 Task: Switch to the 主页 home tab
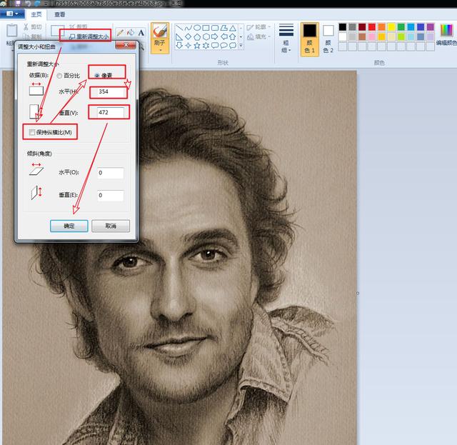click(x=36, y=14)
